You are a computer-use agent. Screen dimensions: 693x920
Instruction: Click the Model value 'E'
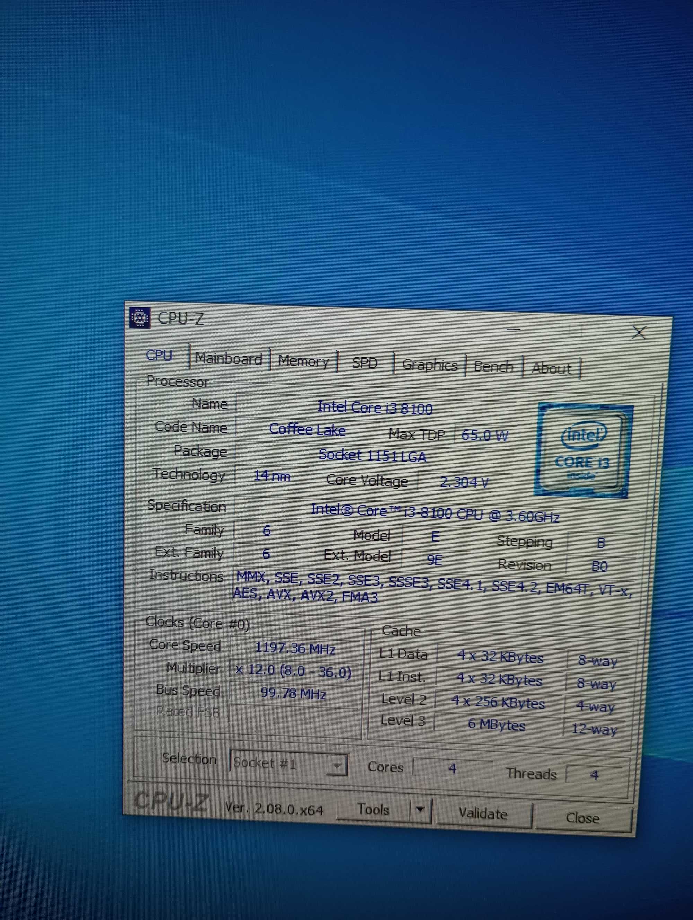point(435,537)
